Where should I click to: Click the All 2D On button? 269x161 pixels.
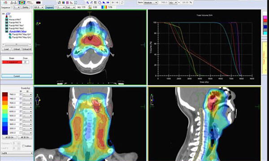pyautogui.click(x=9, y=137)
